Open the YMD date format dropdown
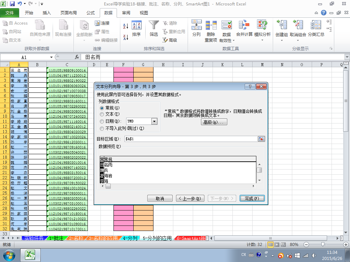The width and height of the screenshot is (350, 262). pos(154,121)
